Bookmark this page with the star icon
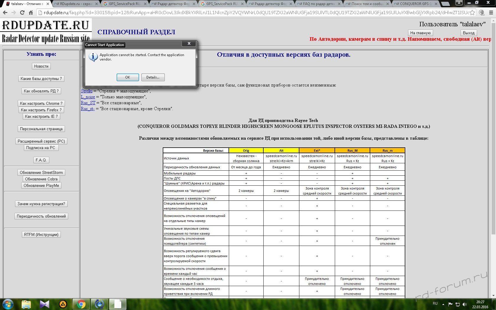This screenshot has width=496, height=310. (x=472, y=12)
